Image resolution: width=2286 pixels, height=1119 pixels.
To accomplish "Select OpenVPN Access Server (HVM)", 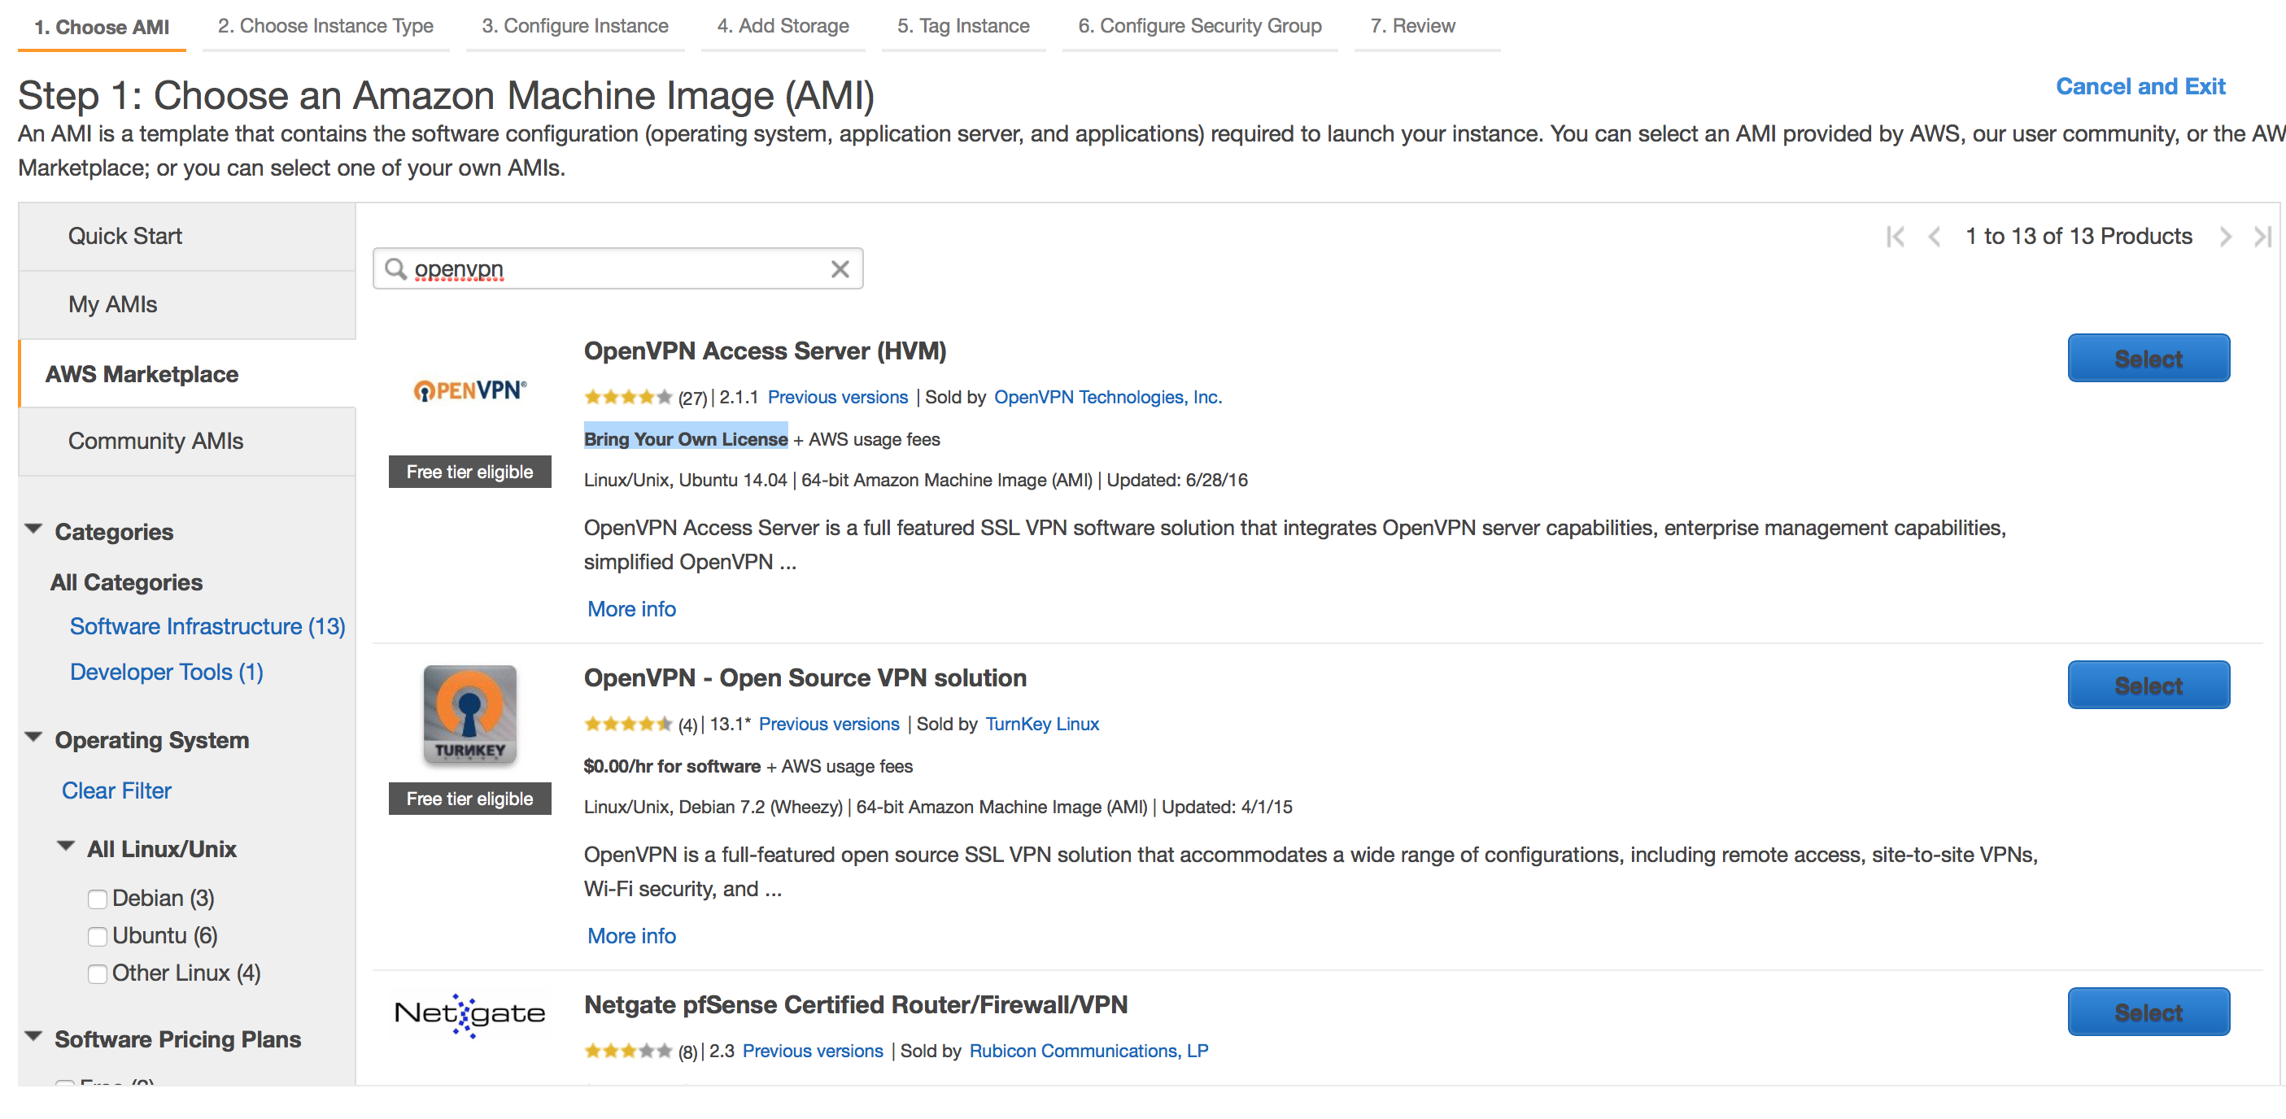I will coord(2149,359).
